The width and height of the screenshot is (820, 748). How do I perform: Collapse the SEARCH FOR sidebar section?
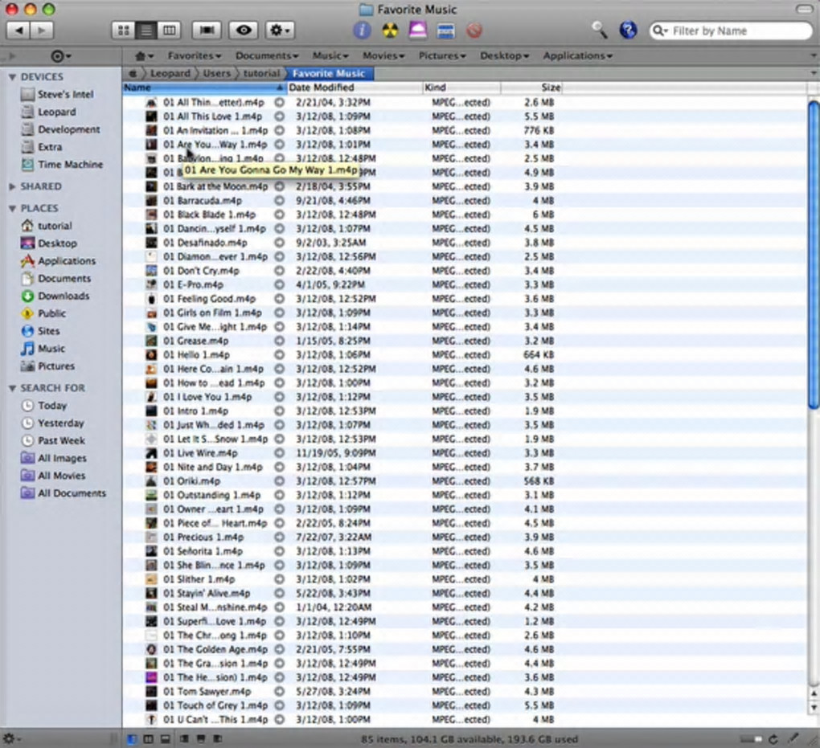pos(12,388)
